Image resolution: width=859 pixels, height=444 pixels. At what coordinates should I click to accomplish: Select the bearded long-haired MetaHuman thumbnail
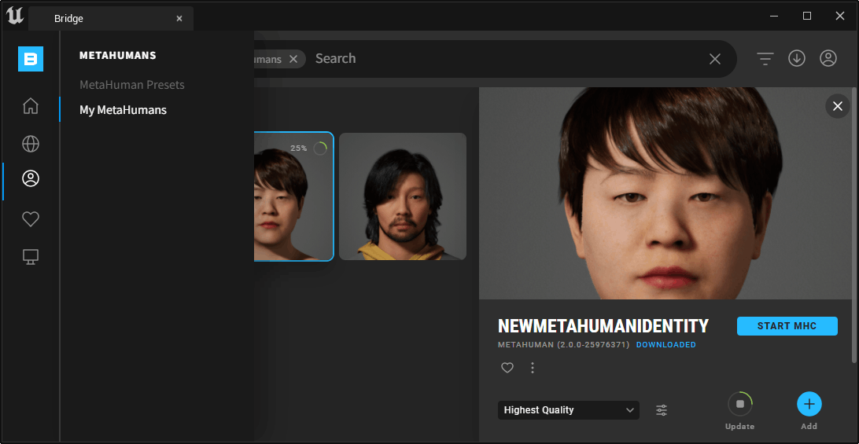(x=403, y=196)
